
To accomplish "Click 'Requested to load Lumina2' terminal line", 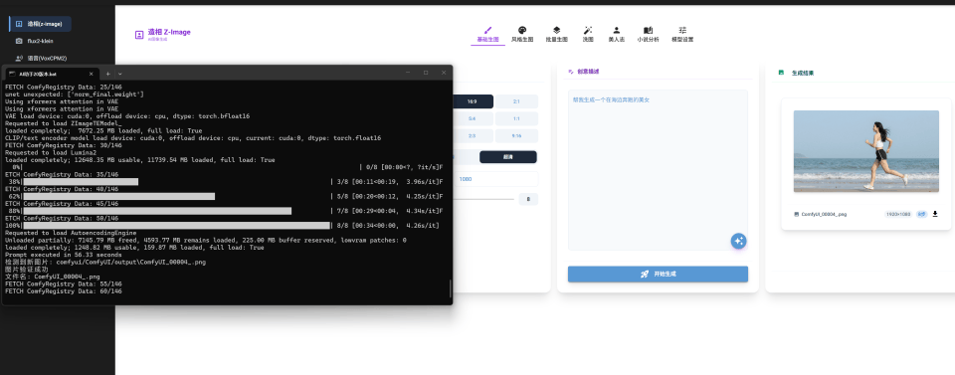I will 51,153.
